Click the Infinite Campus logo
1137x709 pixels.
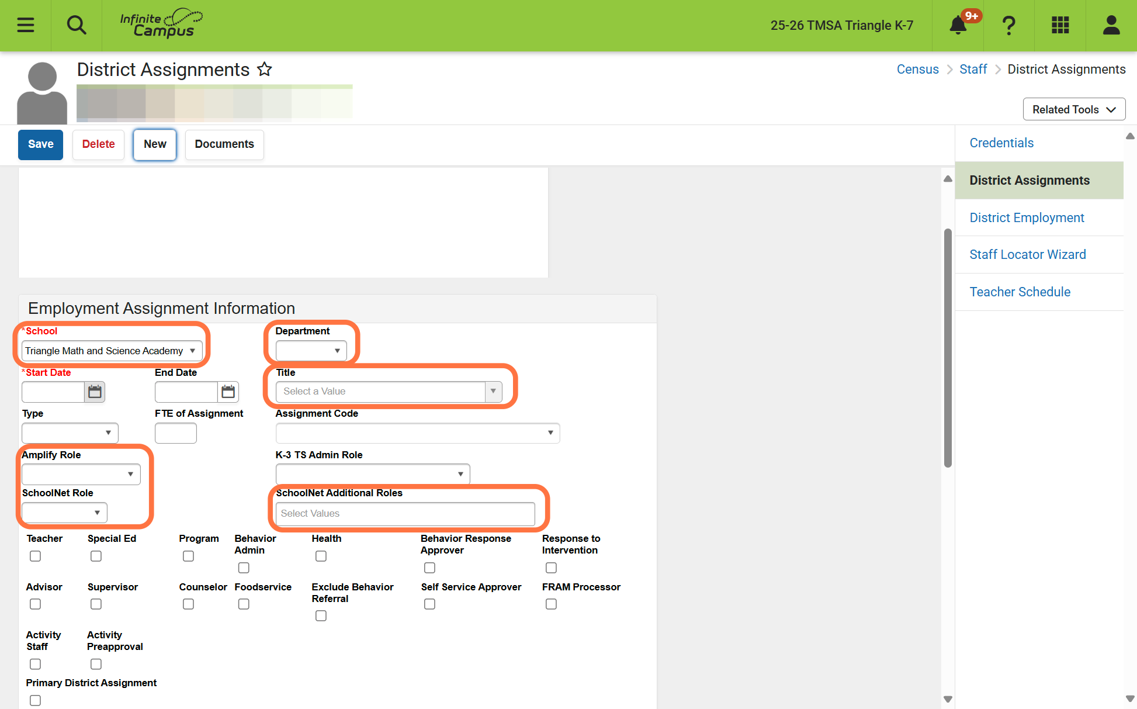161,24
